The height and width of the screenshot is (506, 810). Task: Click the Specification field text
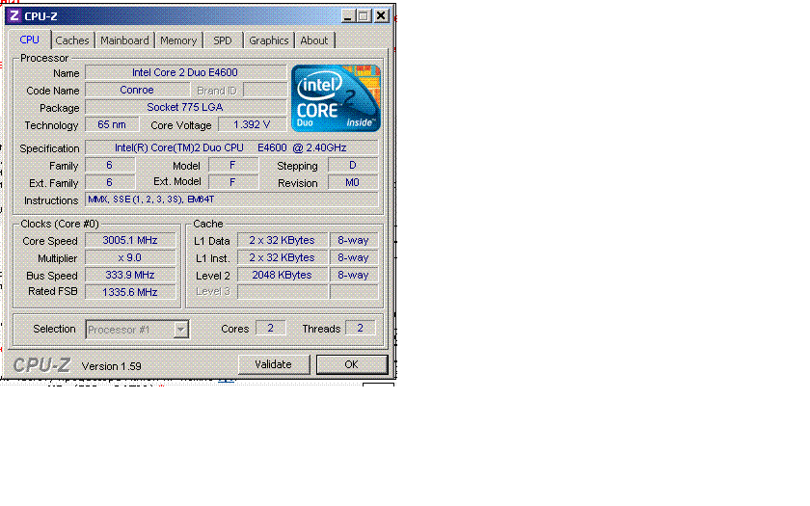[231, 147]
